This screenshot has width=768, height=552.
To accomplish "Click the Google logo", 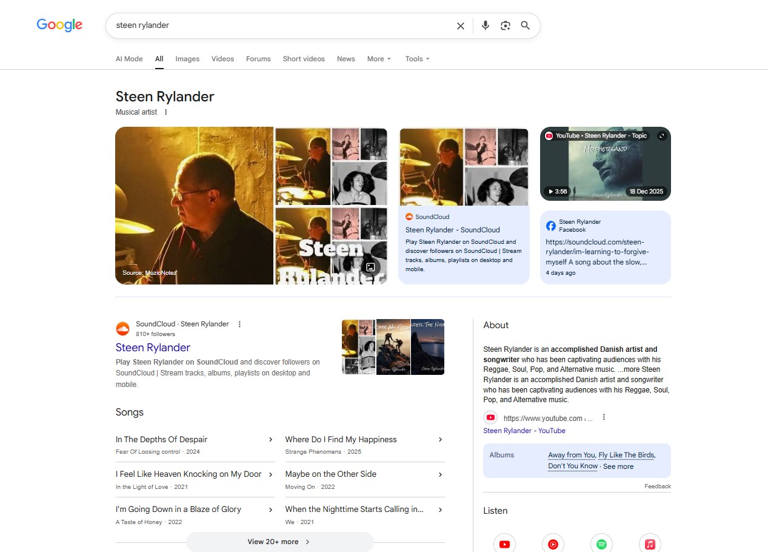I will point(59,25).
